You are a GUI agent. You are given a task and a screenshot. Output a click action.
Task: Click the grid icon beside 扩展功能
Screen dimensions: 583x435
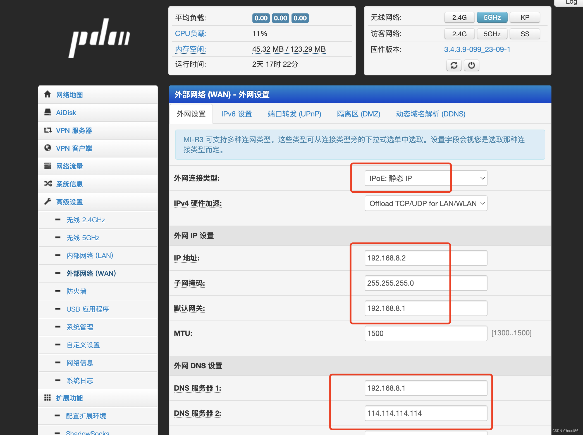pyautogui.click(x=47, y=398)
